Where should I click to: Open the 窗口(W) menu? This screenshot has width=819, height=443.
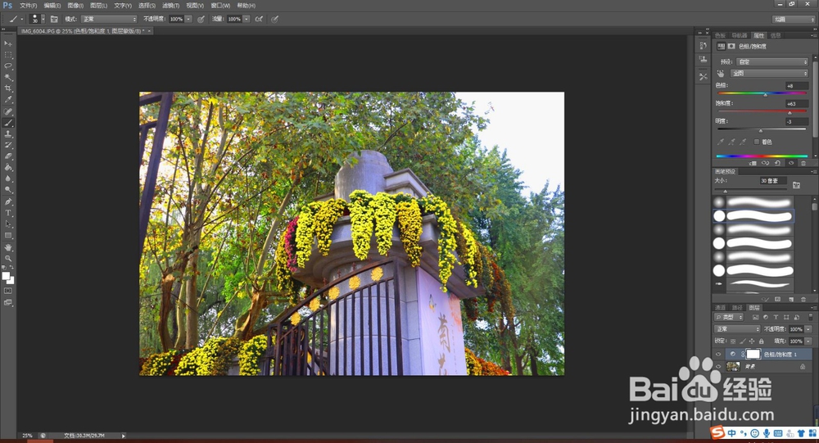[x=219, y=5]
